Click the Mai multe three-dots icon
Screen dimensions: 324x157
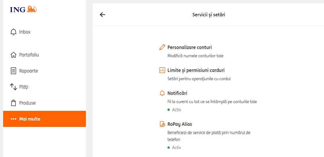[x=14, y=119]
